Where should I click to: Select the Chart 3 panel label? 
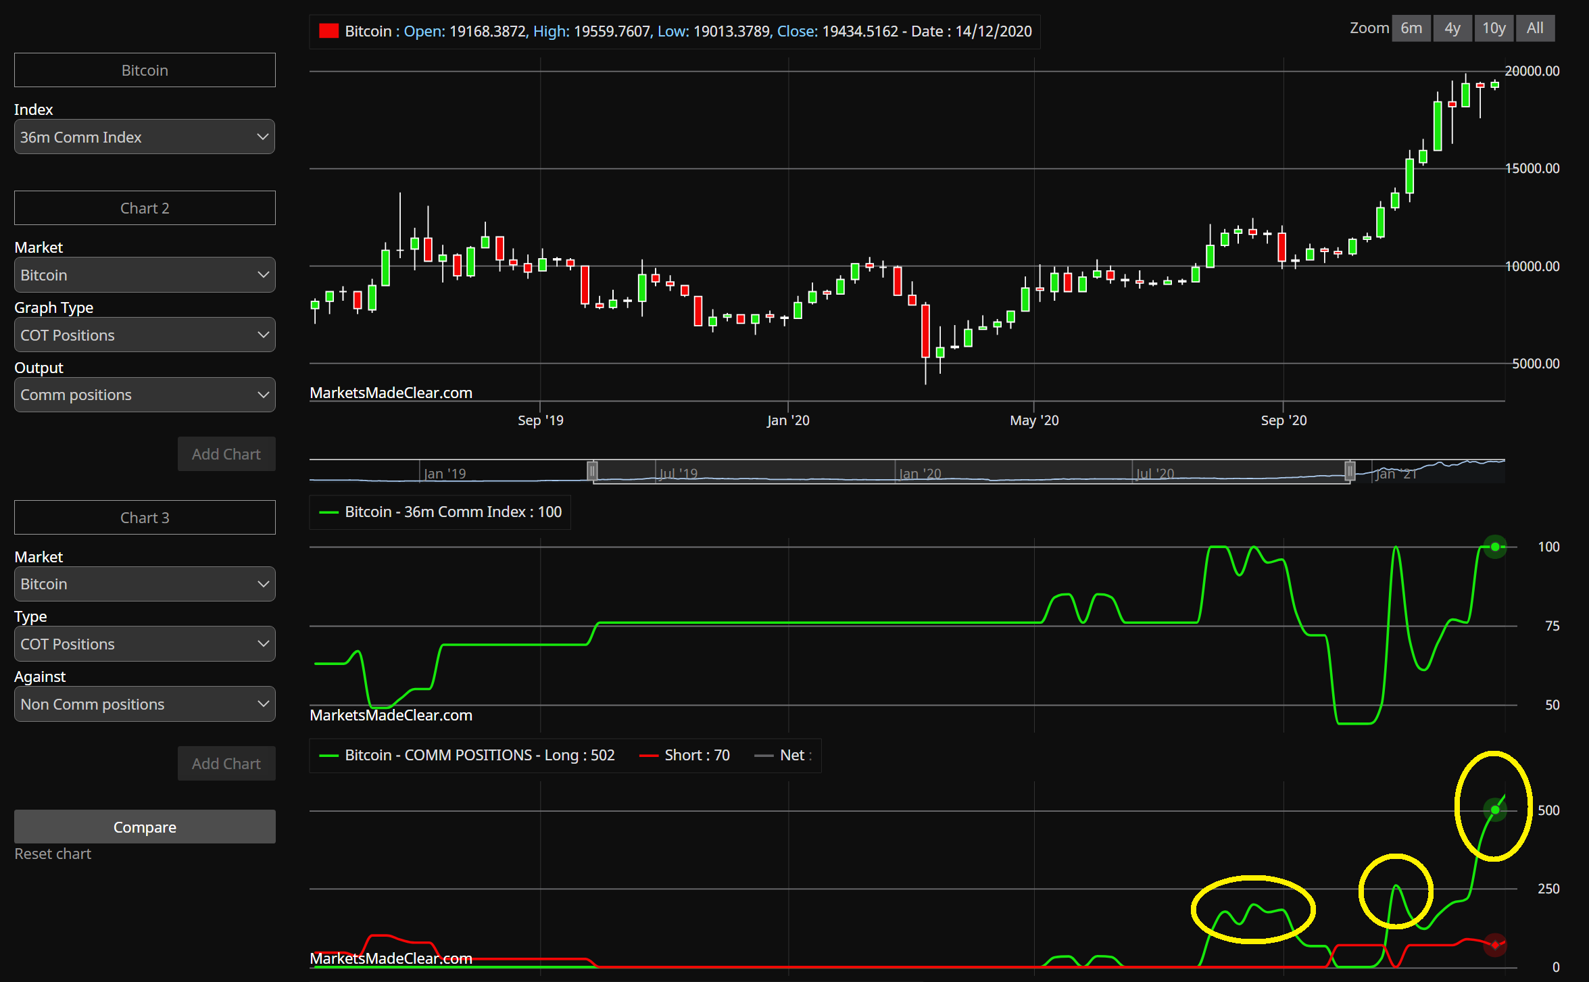(143, 518)
